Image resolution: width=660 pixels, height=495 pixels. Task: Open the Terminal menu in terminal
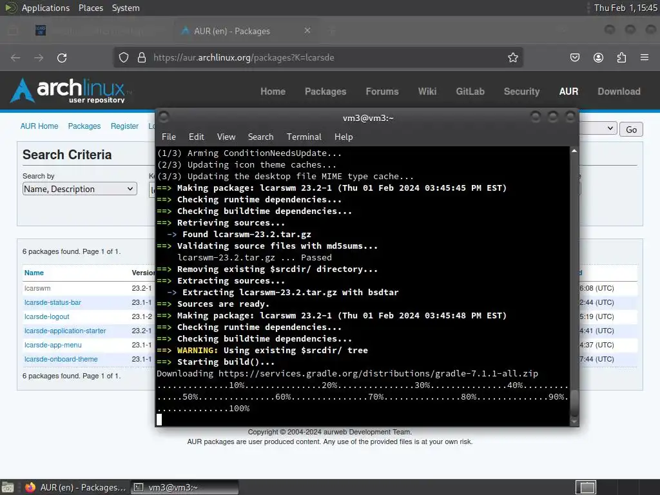(x=304, y=137)
